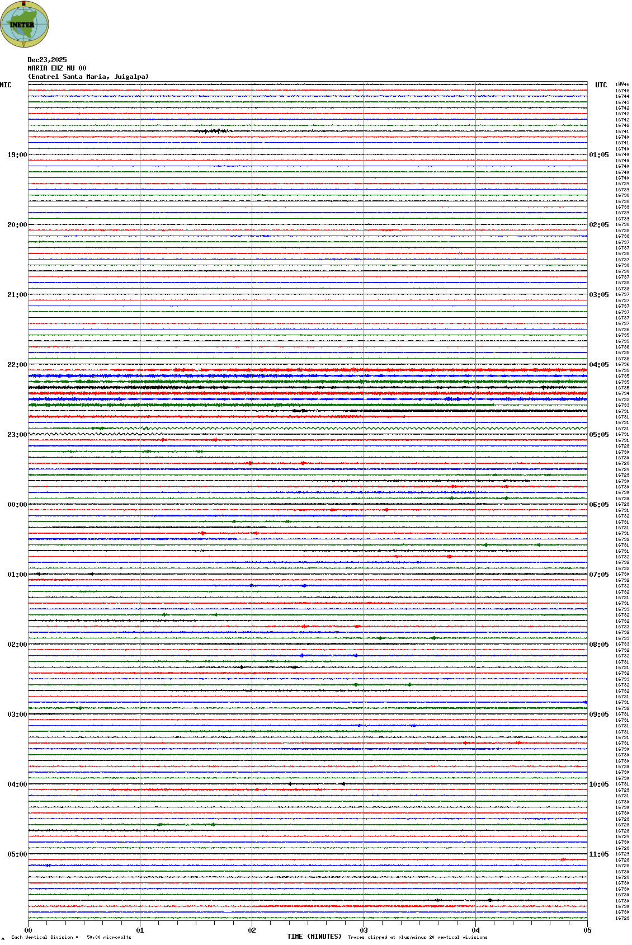The image size is (632, 945).
Task: Click the vertical division microvolts scale note
Action: pos(71,937)
